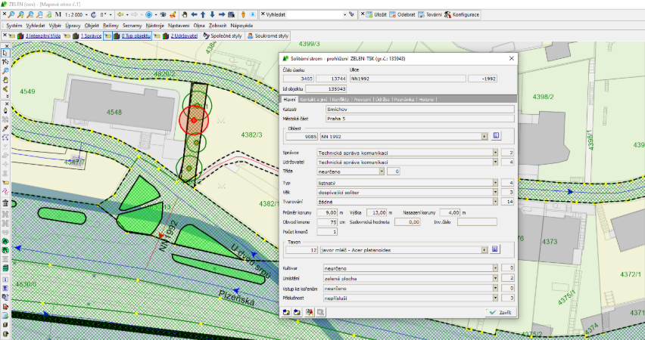This screenshot has height=340, width=645.
Task: Click the first folder icon in dialog footer
Action: coord(286,311)
